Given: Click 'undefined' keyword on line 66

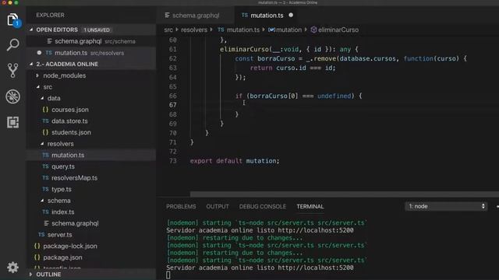Looking at the screenshot, I should pyautogui.click(x=334, y=96).
